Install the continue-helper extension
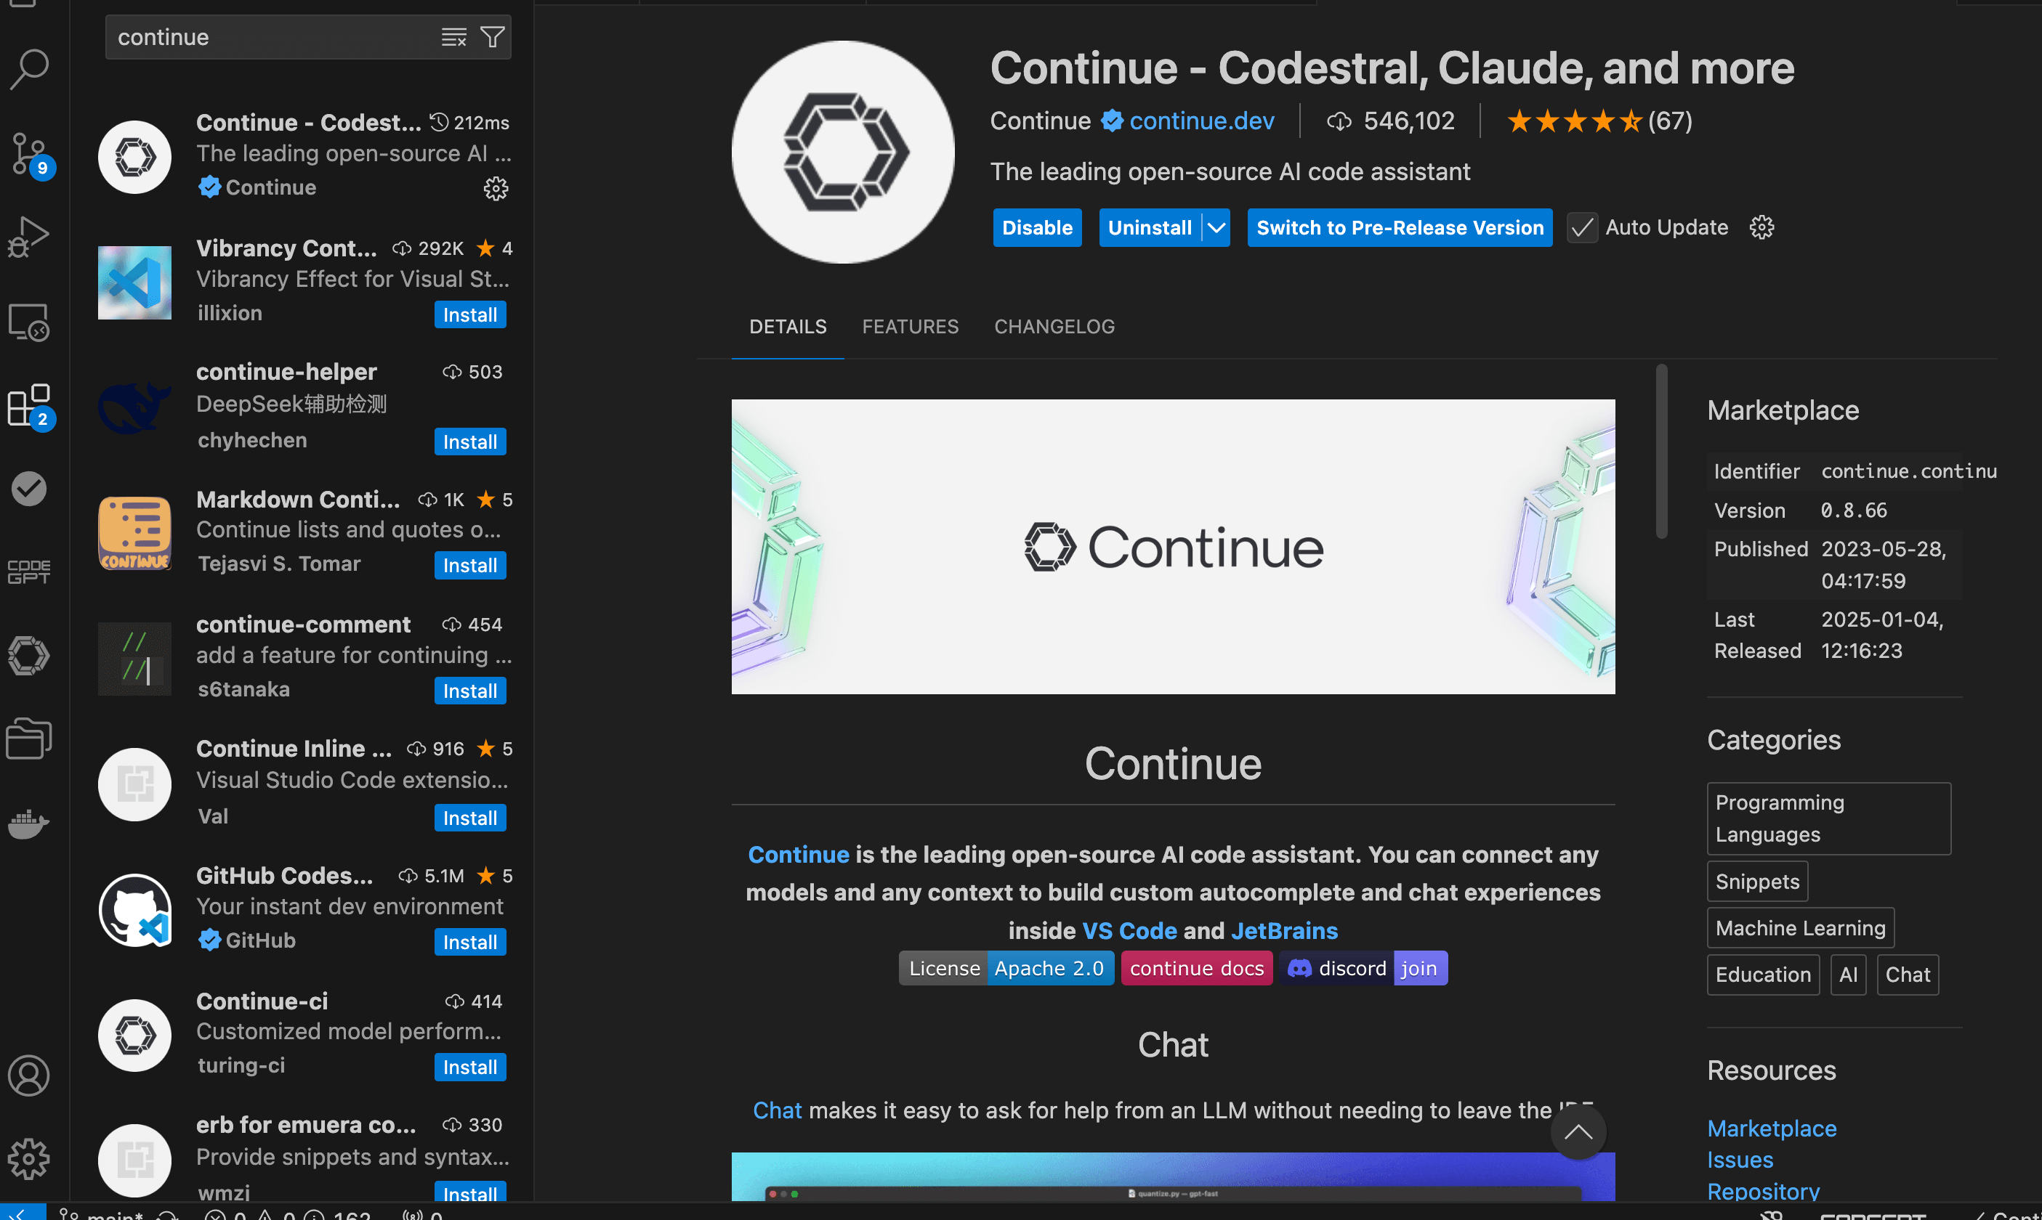The image size is (2042, 1220). tap(469, 442)
